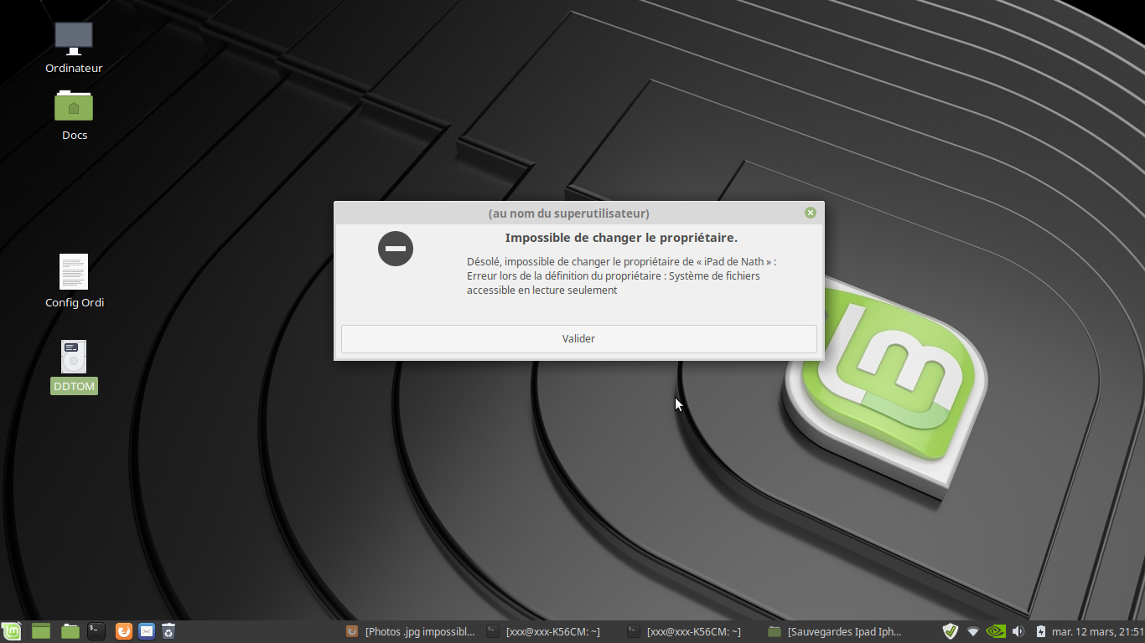Open the trash icon in the panel
This screenshot has height=643, width=1145.
[168, 631]
